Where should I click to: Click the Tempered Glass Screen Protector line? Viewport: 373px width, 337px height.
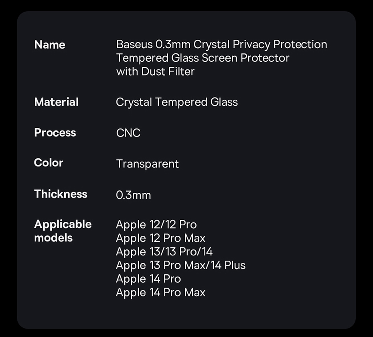(x=203, y=58)
